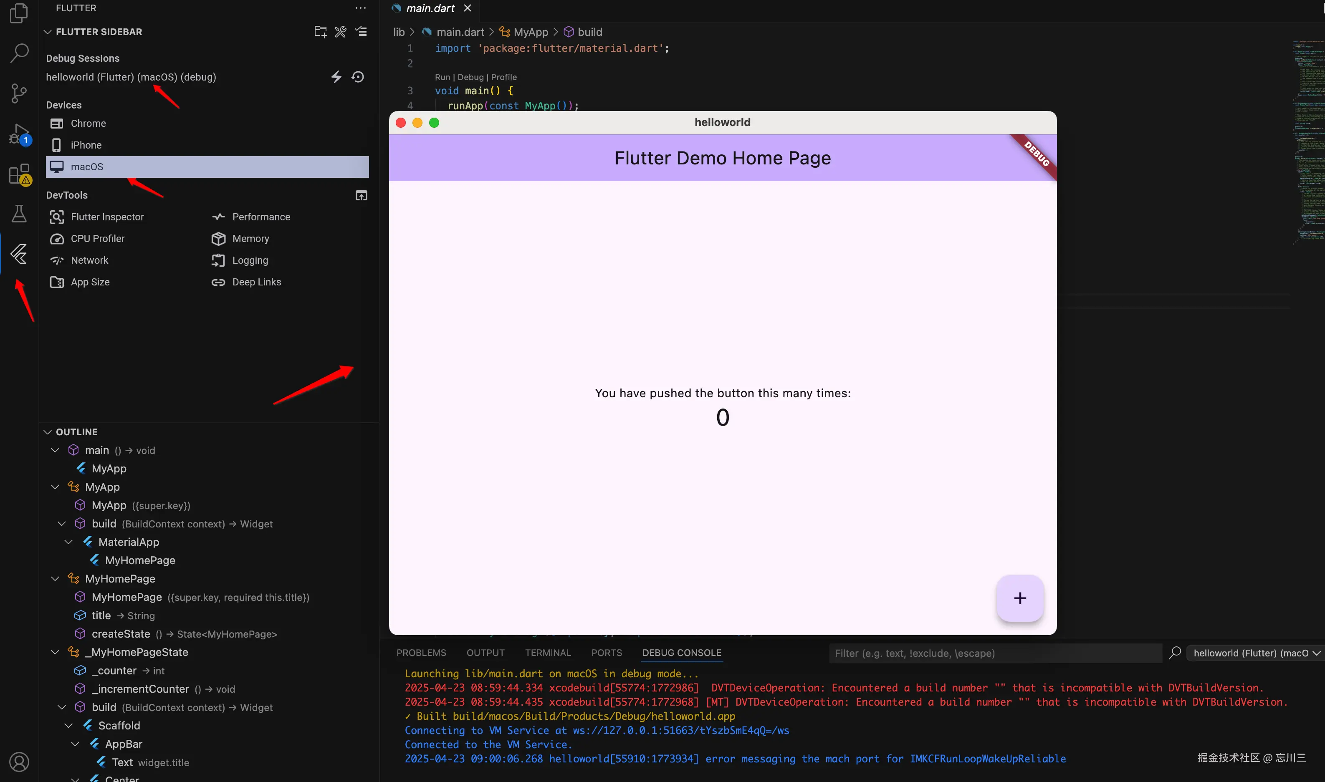Image resolution: width=1325 pixels, height=782 pixels.
Task: Open Memory DevTools page
Action: coord(250,239)
